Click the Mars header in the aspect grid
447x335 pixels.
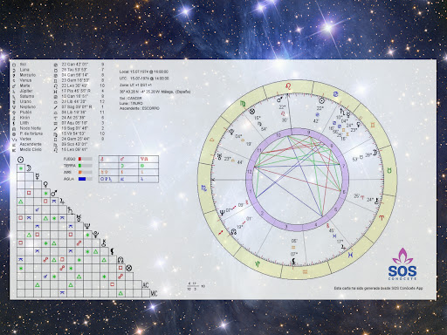pyautogui.click(x=54, y=193)
